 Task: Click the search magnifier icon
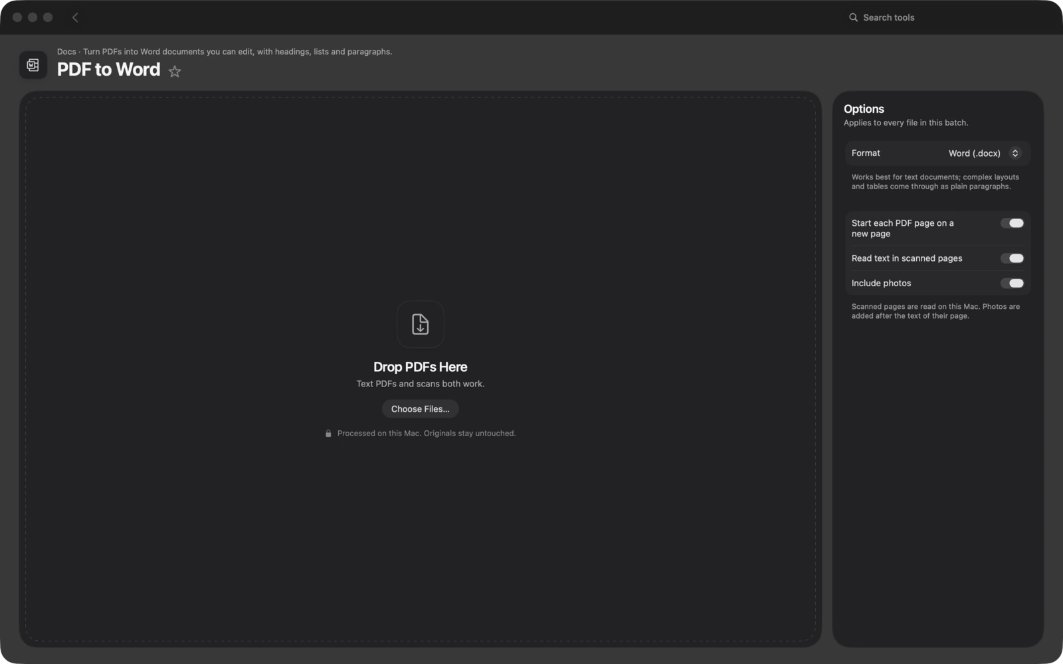(853, 17)
